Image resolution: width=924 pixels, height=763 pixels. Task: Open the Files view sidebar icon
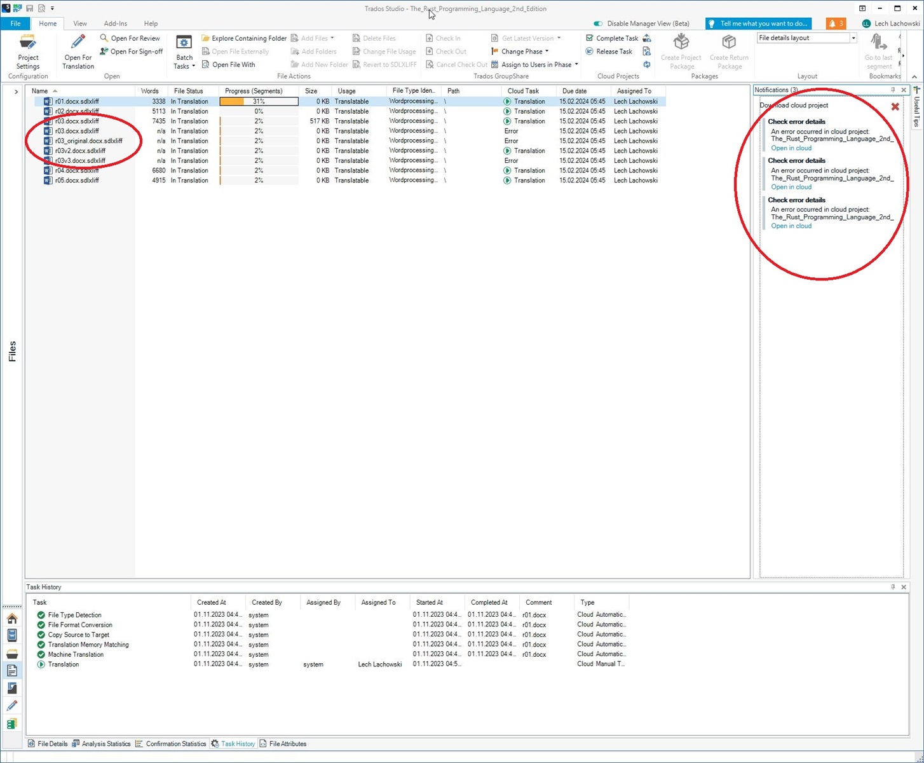(12, 670)
